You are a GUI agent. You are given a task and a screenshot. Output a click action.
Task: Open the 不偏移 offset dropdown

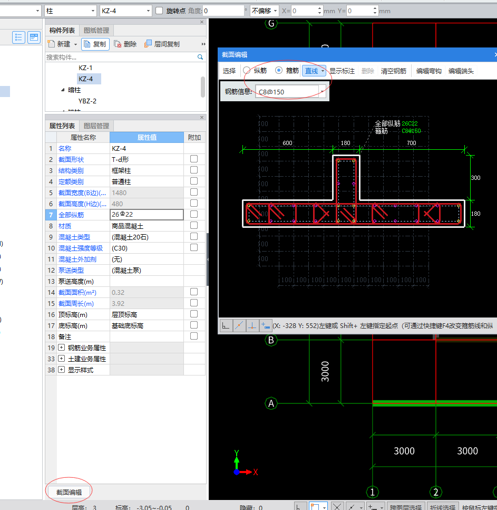pos(275,11)
